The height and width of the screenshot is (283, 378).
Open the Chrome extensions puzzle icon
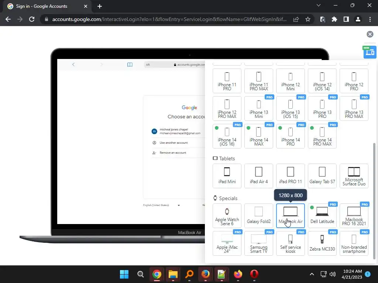[x=334, y=19]
